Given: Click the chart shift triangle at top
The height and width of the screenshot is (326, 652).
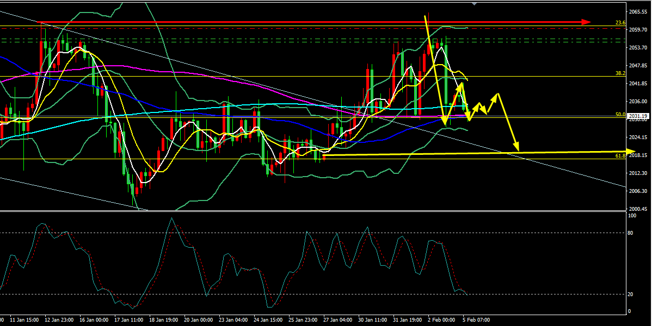Looking at the screenshot, I should [x=475, y=3].
